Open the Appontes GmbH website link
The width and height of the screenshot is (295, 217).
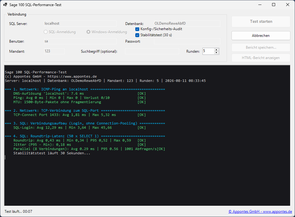point(260,212)
